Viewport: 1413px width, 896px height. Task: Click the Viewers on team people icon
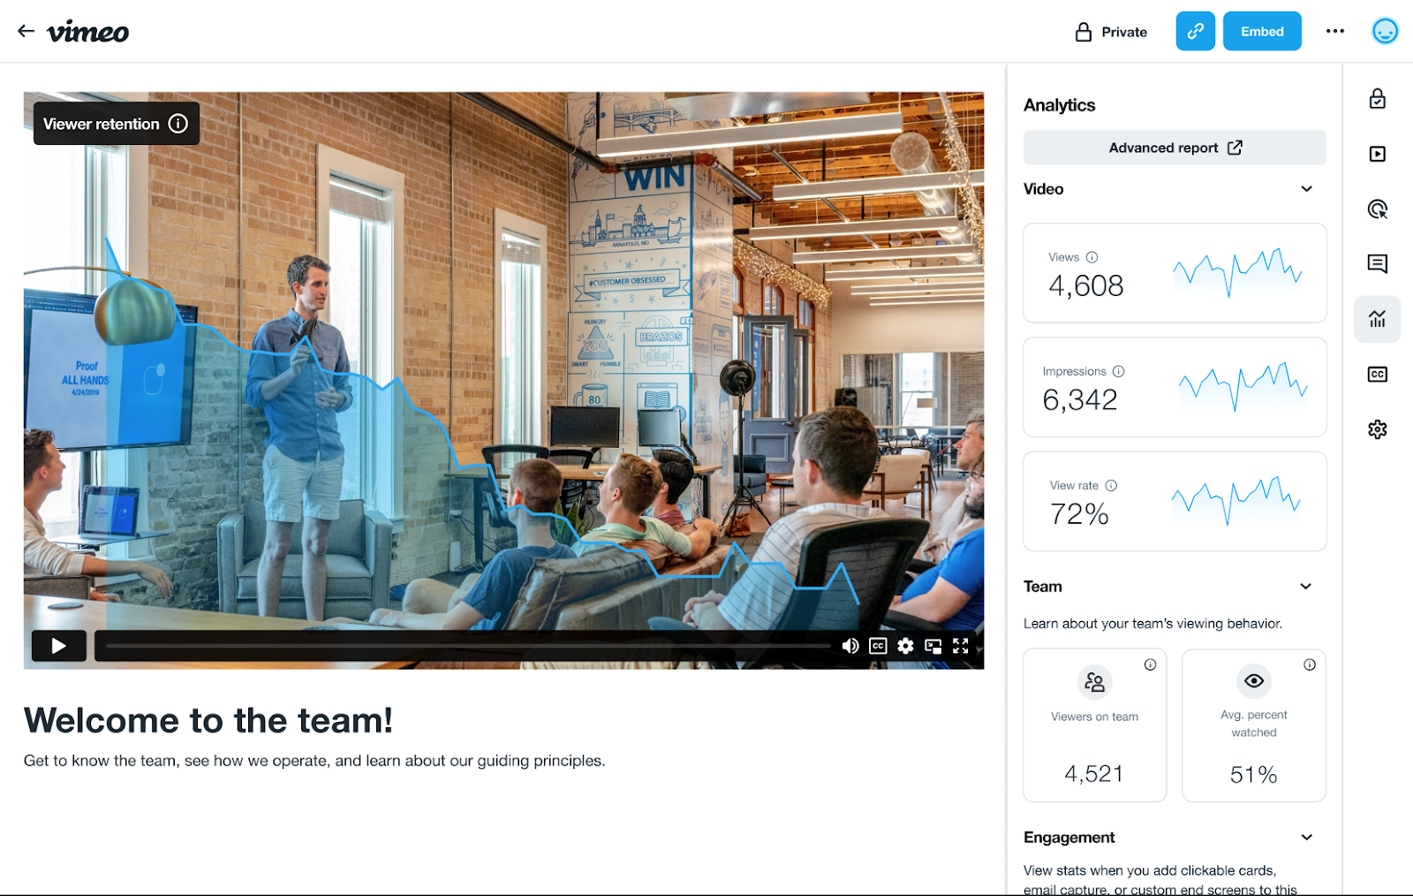[1094, 682]
